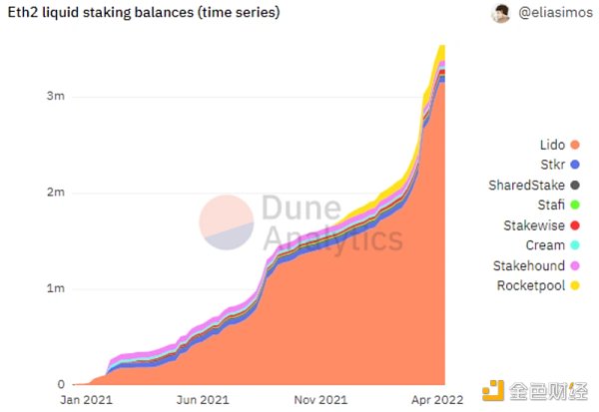Click the Rocketpool yellow legend dot
Viewport: 599px width, 412px height.
coord(574,286)
